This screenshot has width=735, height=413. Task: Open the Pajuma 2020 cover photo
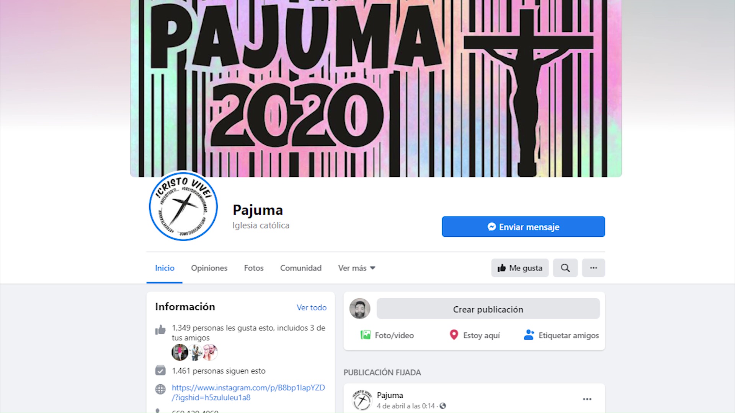tap(376, 88)
